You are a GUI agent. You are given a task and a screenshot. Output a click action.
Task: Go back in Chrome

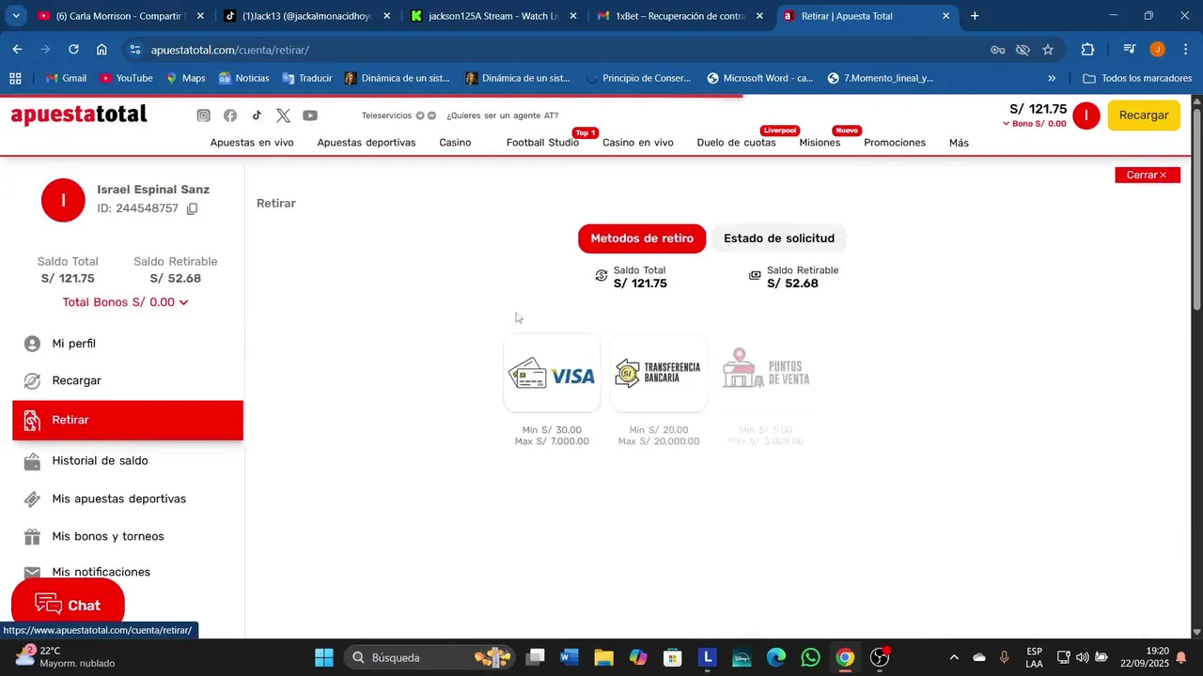[x=18, y=50]
